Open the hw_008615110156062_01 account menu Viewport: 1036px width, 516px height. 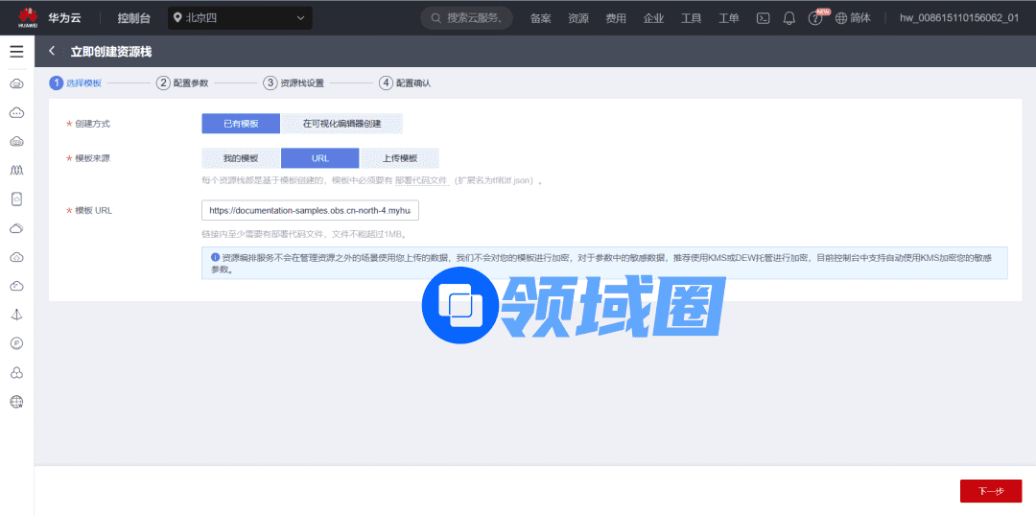point(958,18)
